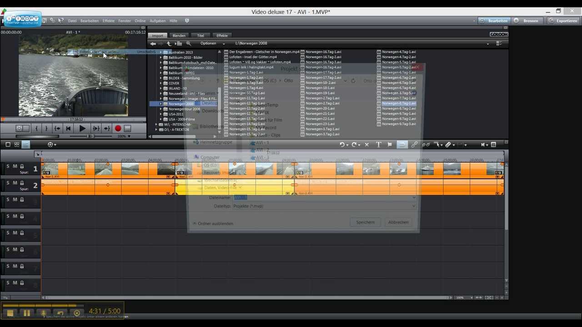Click the stop square next to record

[x=127, y=129]
